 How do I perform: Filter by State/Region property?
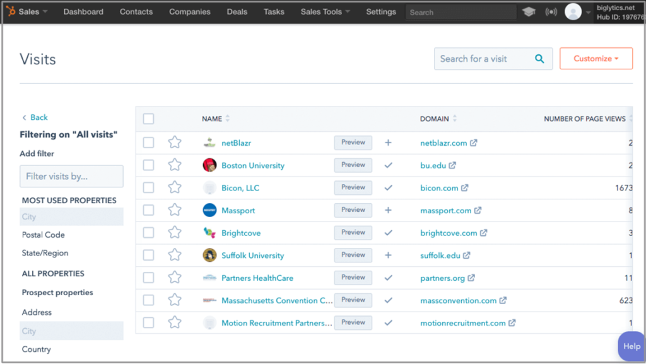(45, 253)
